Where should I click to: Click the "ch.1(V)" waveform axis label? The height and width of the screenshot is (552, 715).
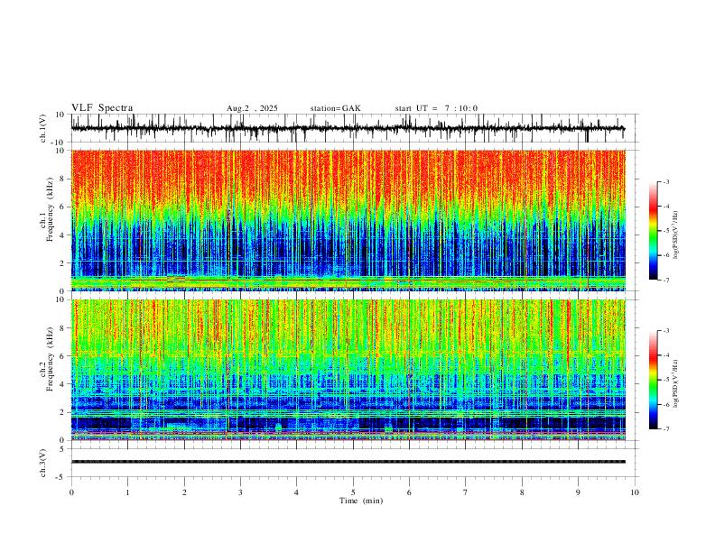[x=43, y=128]
